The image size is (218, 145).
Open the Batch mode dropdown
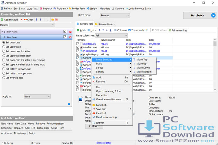pos(115,15)
